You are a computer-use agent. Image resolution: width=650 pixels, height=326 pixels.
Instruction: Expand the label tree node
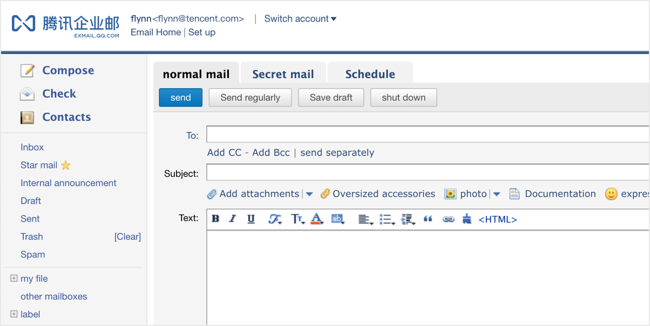[x=14, y=314]
